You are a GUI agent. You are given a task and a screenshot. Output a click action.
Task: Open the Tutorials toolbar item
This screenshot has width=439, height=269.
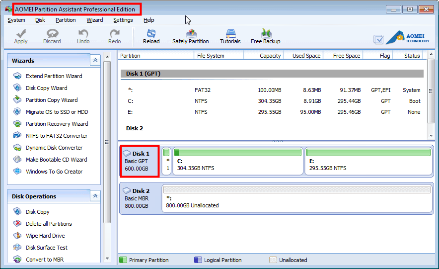pos(230,36)
